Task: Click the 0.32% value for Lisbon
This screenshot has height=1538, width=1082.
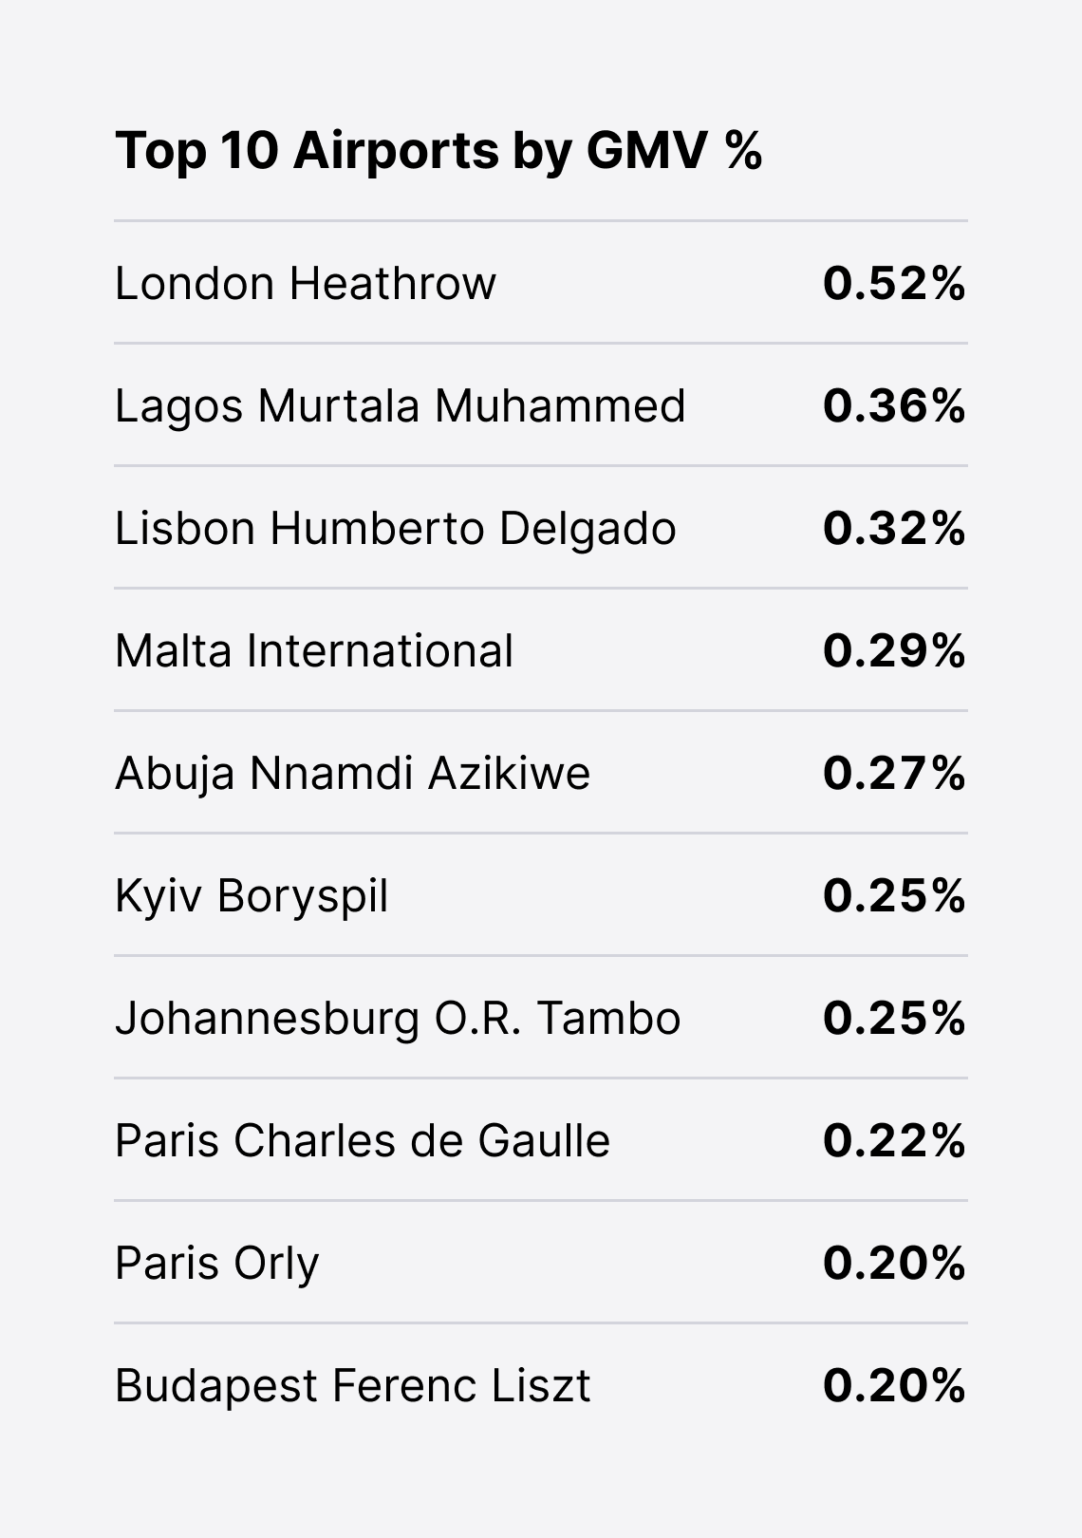Action: point(894,528)
